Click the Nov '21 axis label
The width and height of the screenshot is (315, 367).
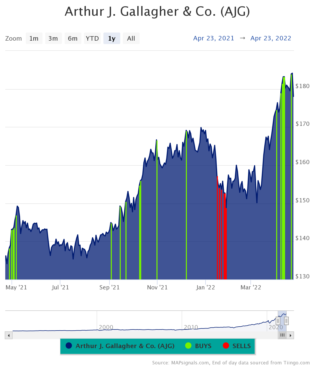coord(157,288)
